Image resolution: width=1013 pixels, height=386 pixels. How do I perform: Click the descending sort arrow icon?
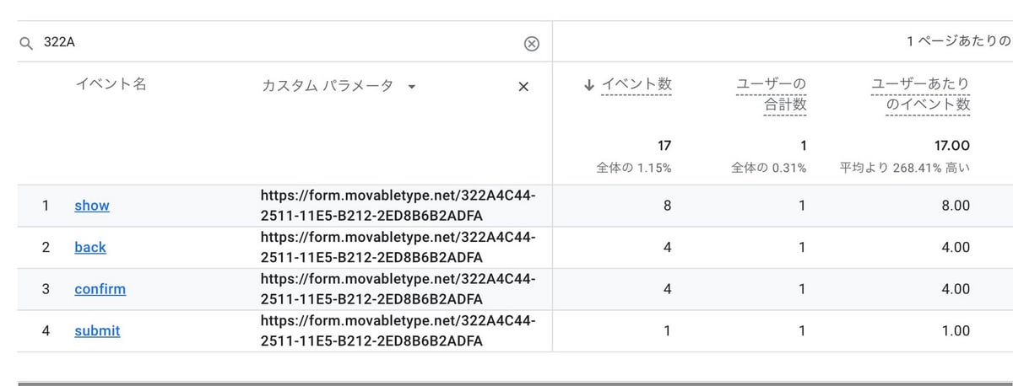click(589, 84)
